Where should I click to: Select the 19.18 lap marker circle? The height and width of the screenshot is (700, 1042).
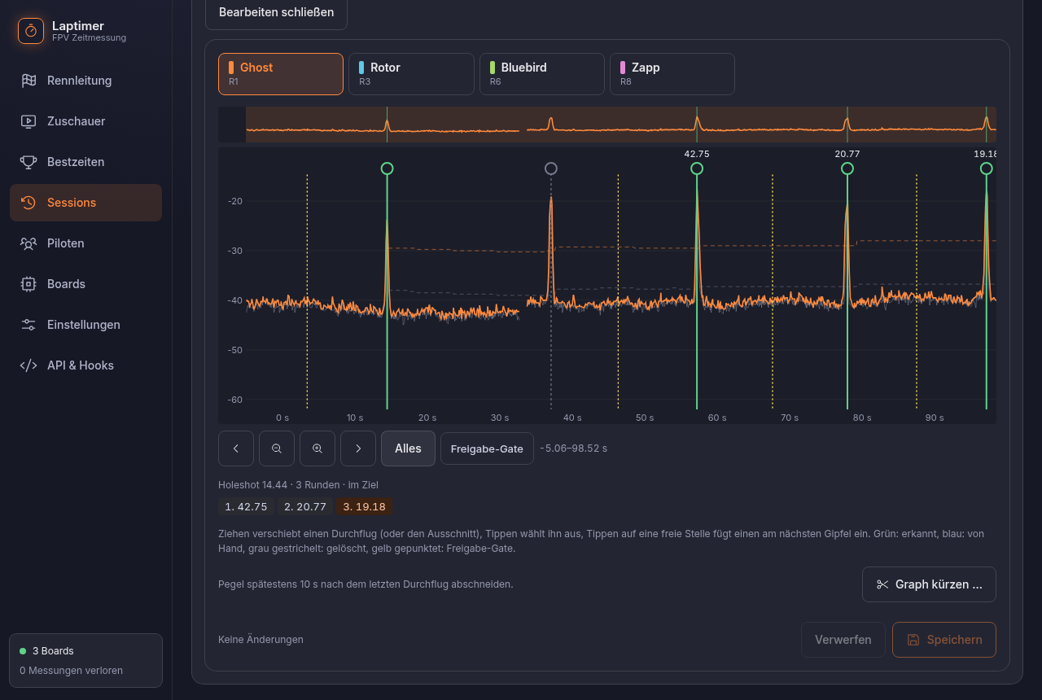[x=987, y=168]
